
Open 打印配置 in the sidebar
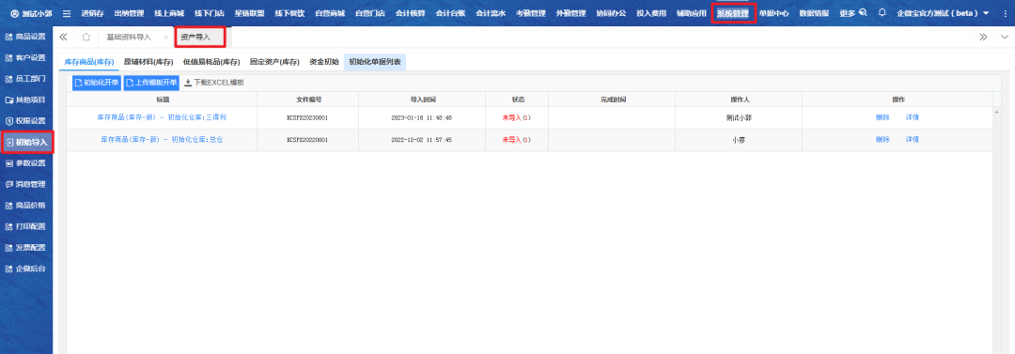pyautogui.click(x=26, y=226)
